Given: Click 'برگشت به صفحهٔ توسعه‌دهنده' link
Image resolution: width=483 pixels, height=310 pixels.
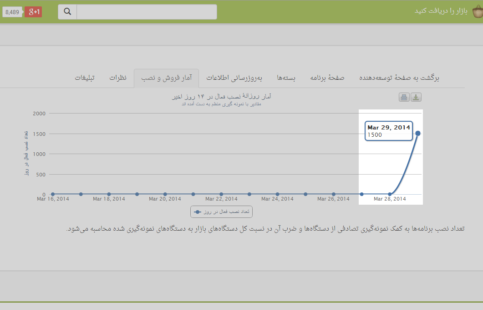Looking at the screenshot, I should [x=399, y=78].
